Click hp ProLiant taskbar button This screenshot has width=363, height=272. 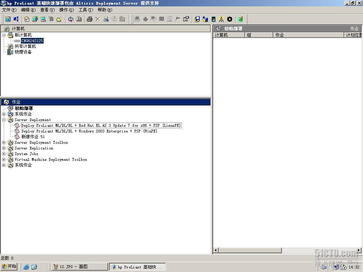tap(138, 267)
